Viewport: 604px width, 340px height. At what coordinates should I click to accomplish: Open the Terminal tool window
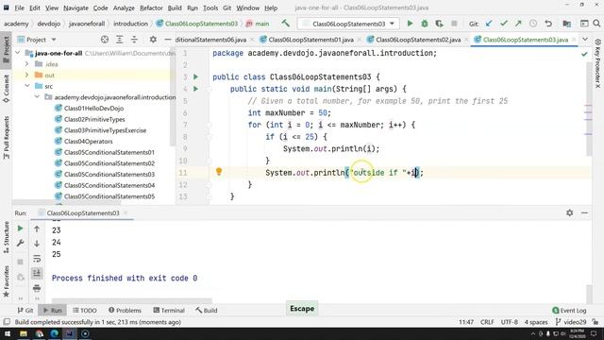pos(169,310)
